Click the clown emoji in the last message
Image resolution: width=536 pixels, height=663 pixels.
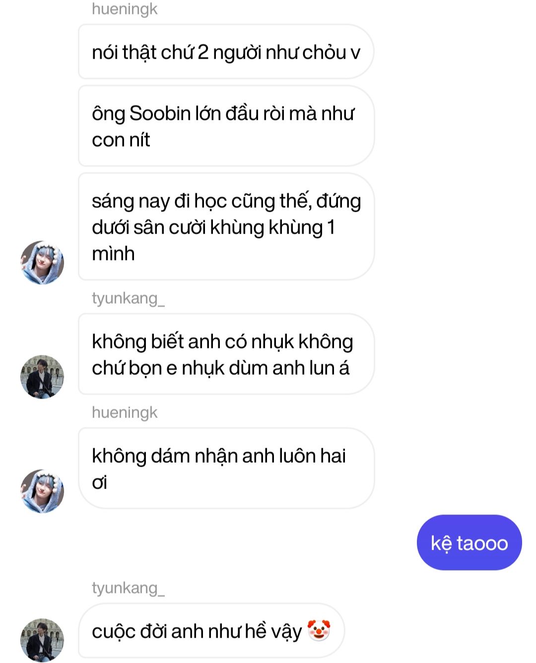[x=319, y=631]
